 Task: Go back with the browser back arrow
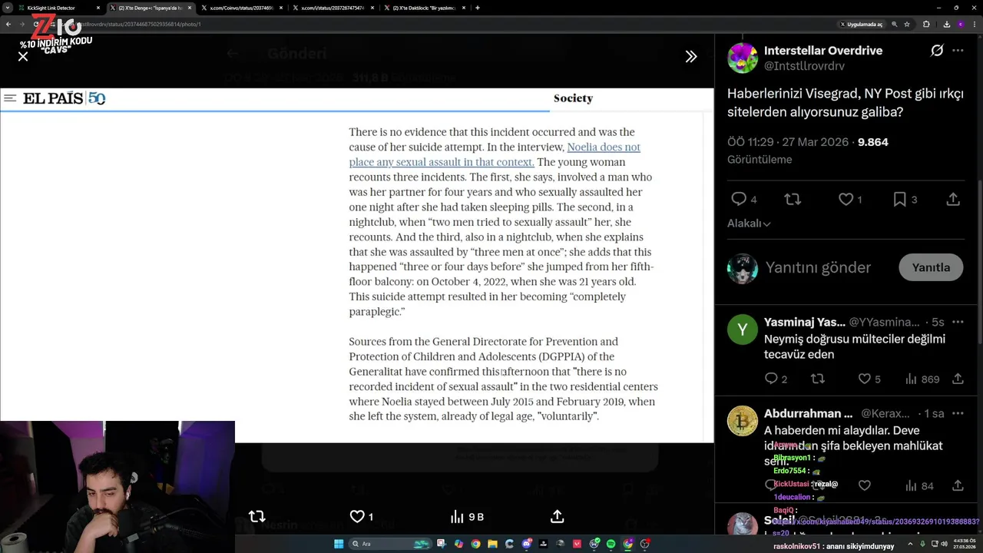(8, 24)
